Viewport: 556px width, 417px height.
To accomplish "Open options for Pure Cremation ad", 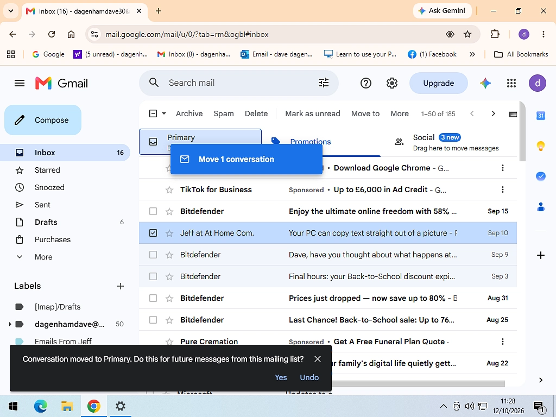I will coord(502,342).
